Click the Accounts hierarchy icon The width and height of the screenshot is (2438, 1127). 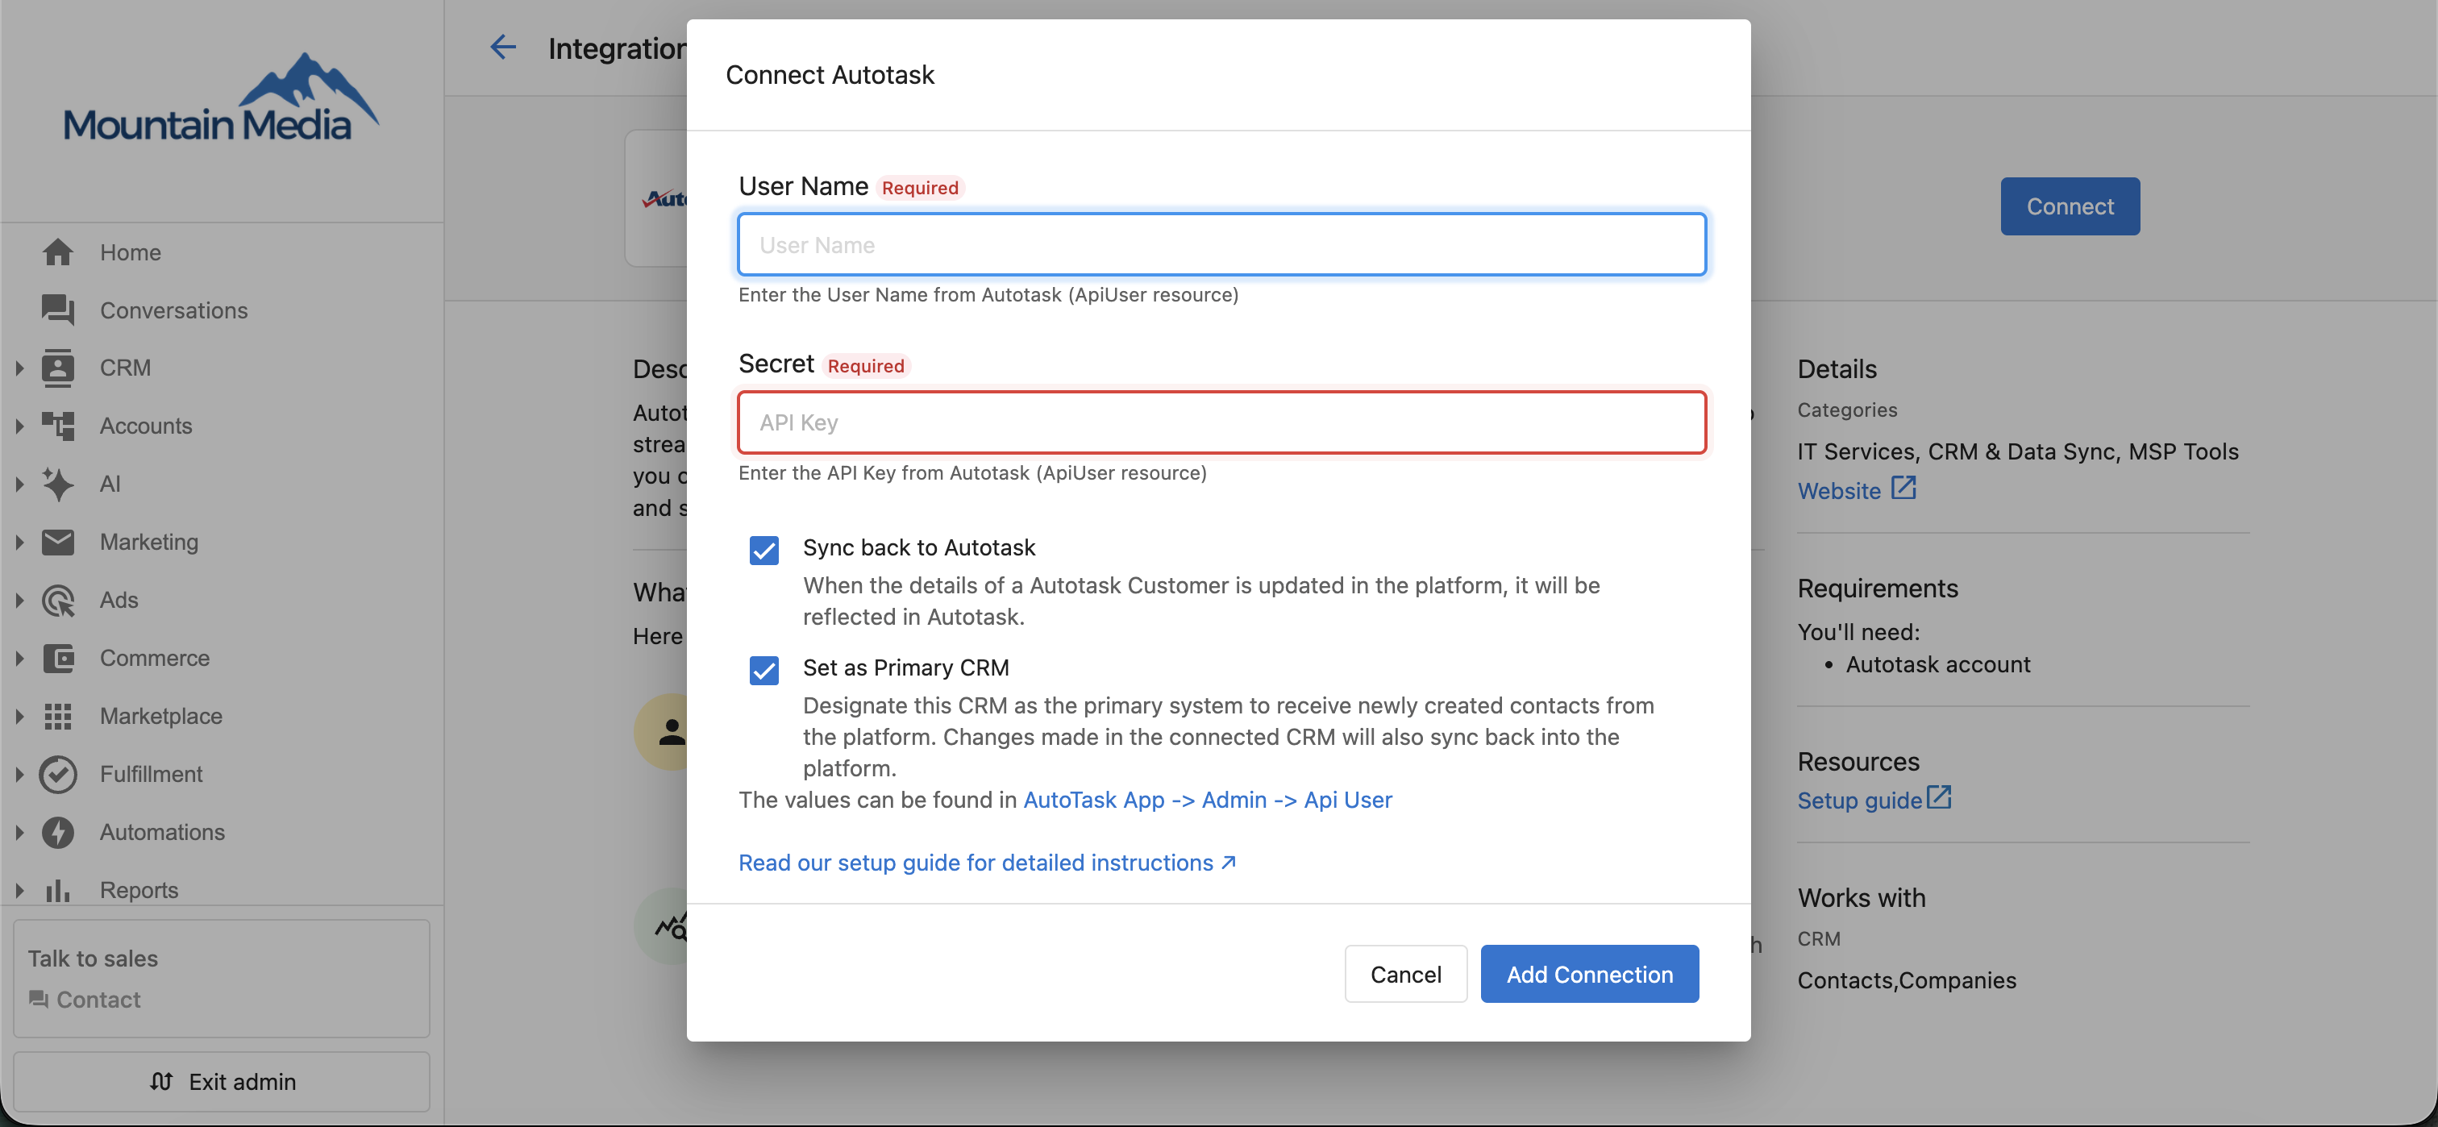coord(58,426)
